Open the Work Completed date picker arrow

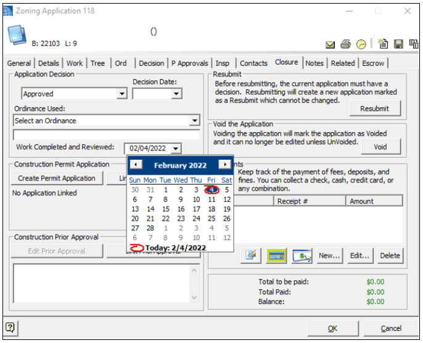point(176,149)
